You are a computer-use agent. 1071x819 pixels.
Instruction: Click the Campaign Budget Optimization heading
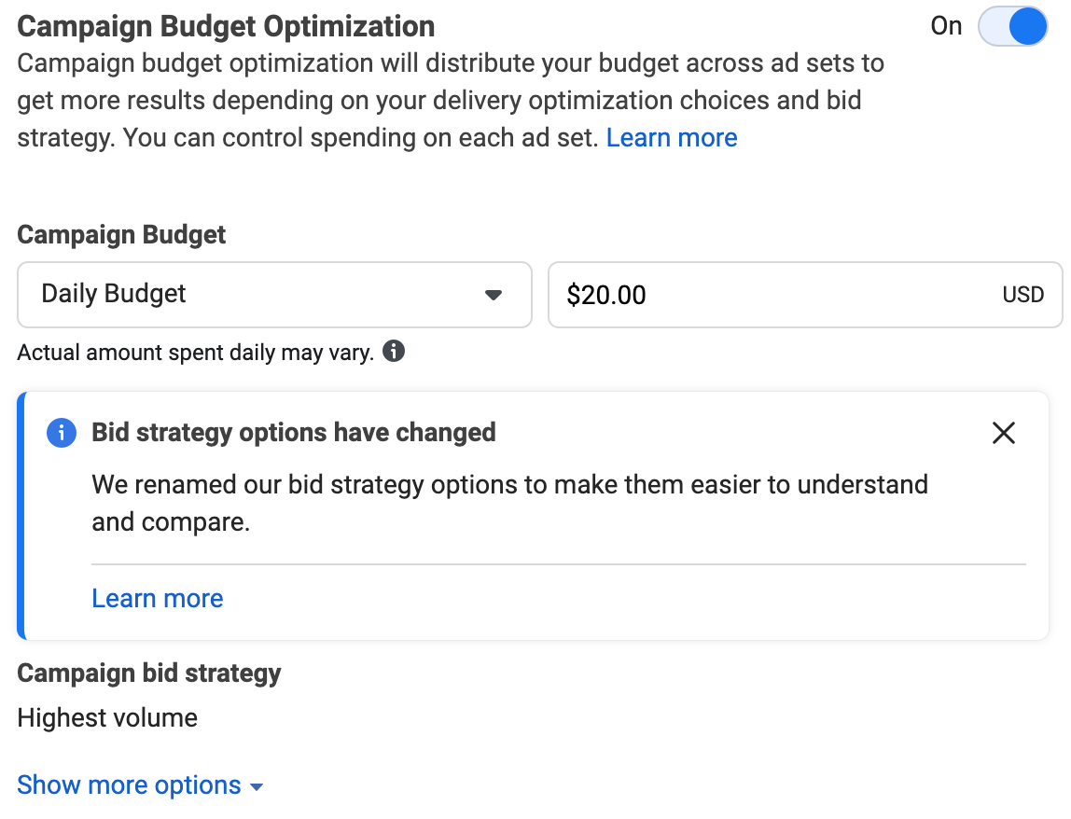click(226, 26)
